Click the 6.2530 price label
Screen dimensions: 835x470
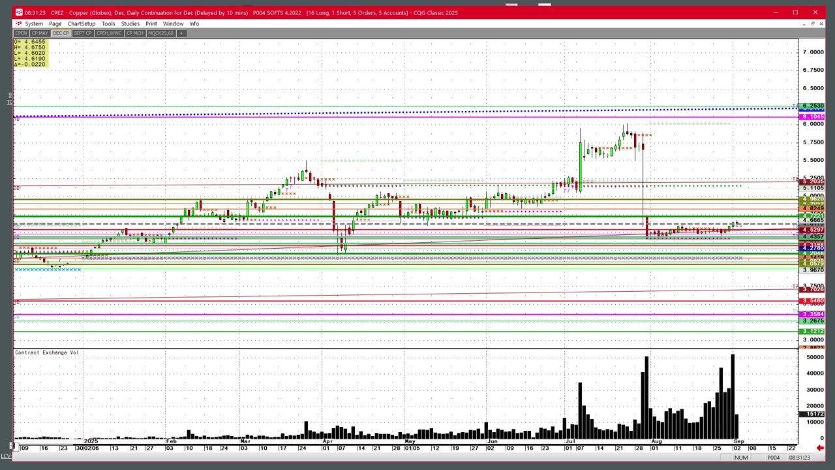coord(813,106)
